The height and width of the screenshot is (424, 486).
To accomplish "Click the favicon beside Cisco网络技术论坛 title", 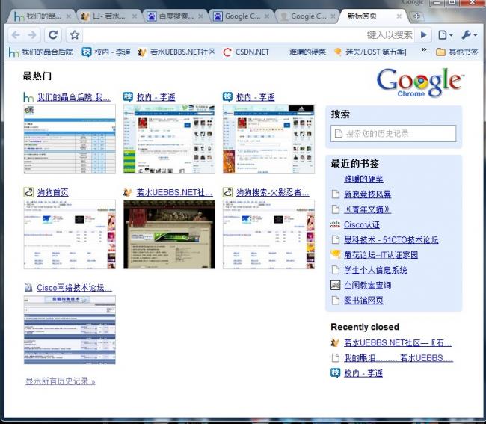I will tap(28, 288).
